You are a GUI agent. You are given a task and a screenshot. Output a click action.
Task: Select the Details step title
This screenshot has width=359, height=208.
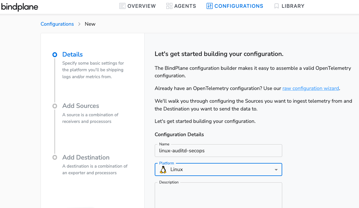72,55
